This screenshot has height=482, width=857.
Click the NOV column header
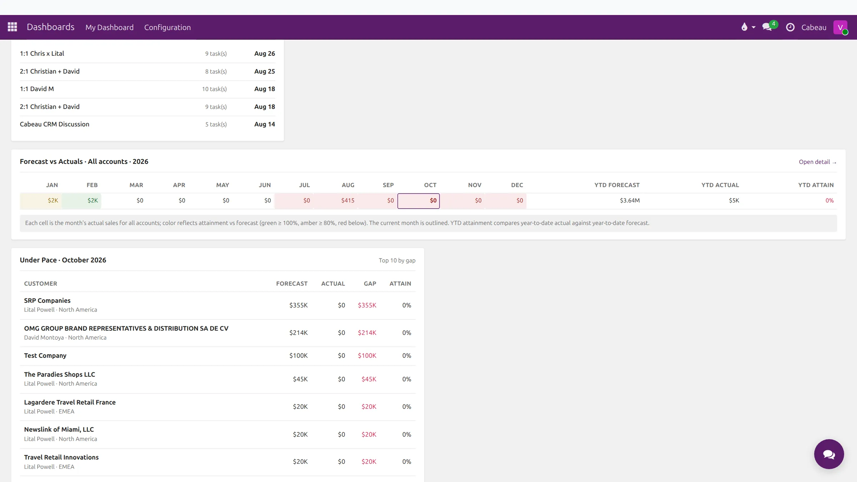(475, 185)
